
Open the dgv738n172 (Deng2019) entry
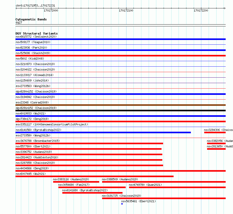[x=32, y=119]
